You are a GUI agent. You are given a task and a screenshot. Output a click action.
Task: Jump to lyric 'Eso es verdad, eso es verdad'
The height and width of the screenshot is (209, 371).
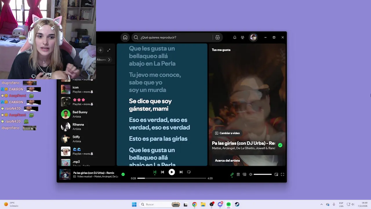(159, 124)
